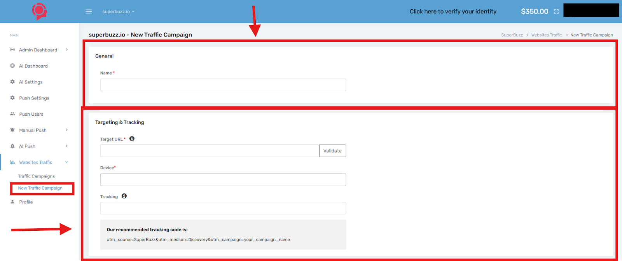The width and height of the screenshot is (622, 261).
Task: Click the Push Users people icon
Action: pos(12,114)
